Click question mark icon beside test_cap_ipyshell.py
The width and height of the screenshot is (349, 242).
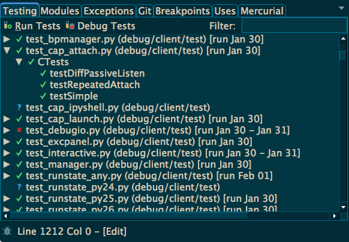(19, 107)
